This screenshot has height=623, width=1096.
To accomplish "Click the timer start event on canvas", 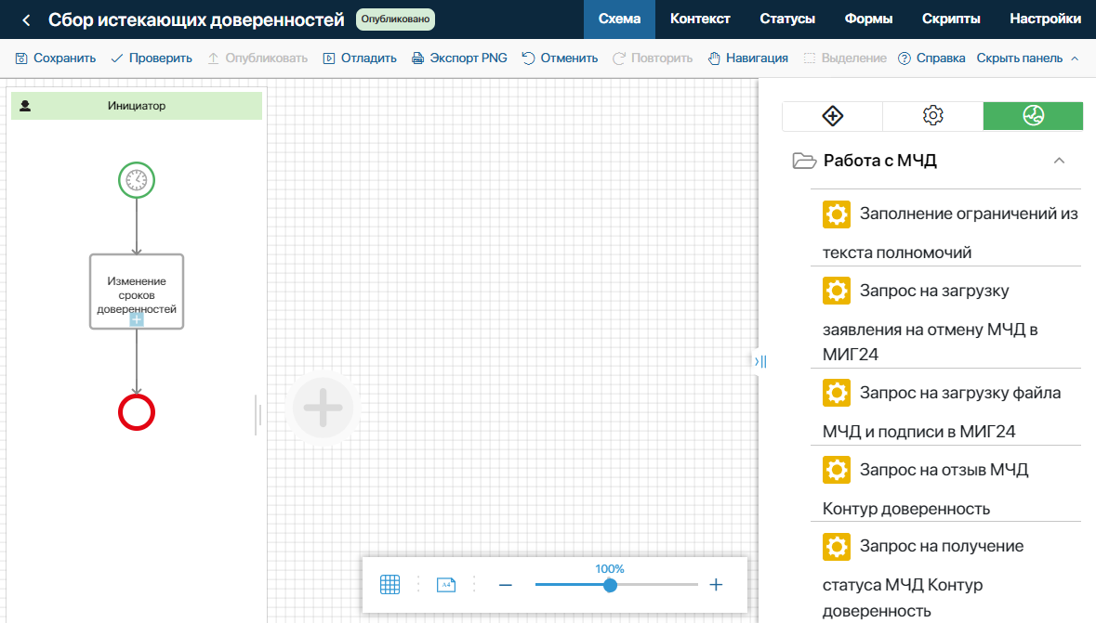I will coord(137,180).
